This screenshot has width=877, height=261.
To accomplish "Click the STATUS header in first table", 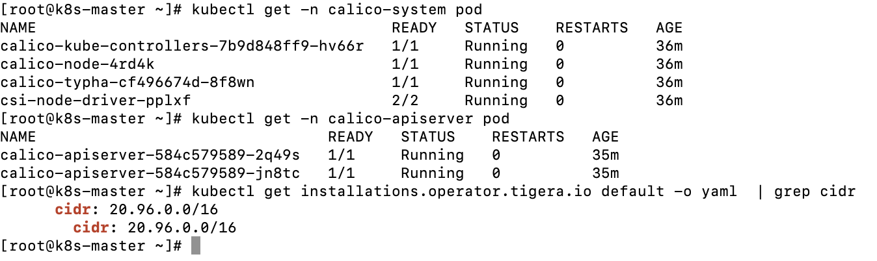I will 492,28.
